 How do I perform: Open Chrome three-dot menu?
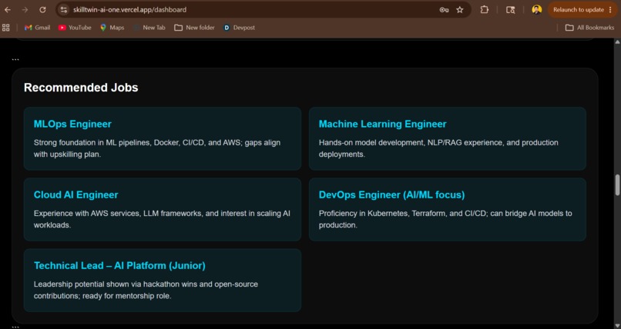610,10
